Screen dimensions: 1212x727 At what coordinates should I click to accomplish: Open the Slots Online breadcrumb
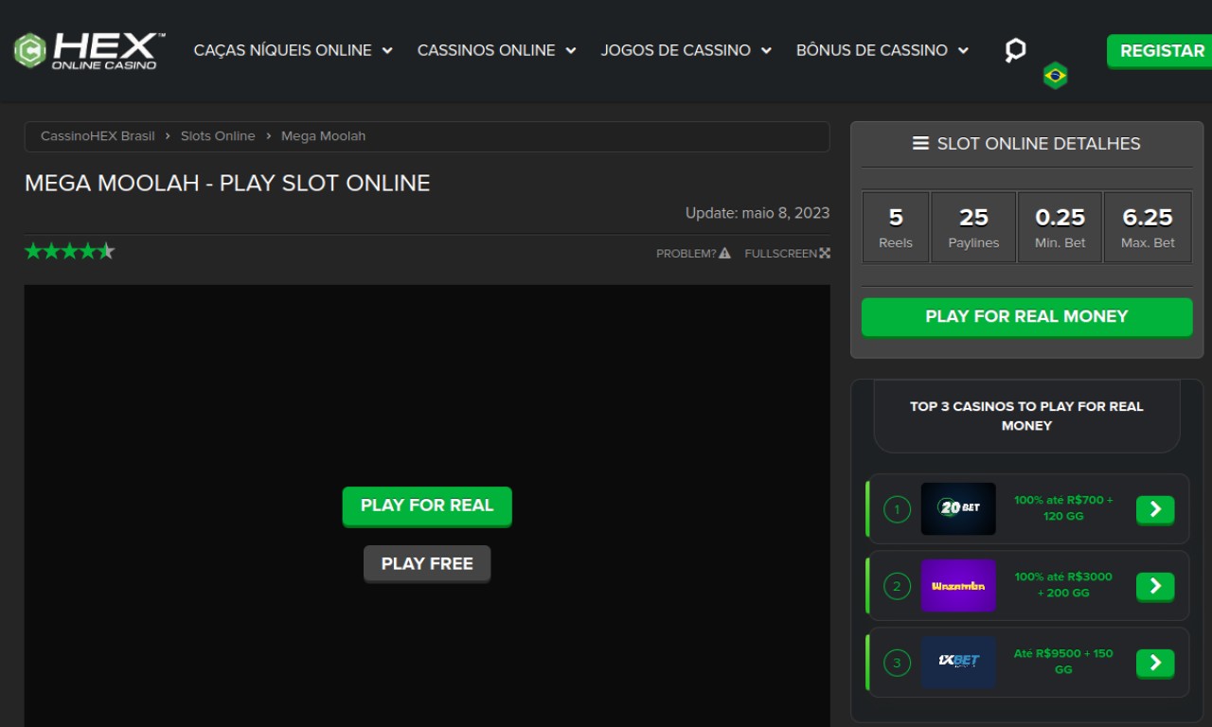pyautogui.click(x=218, y=136)
